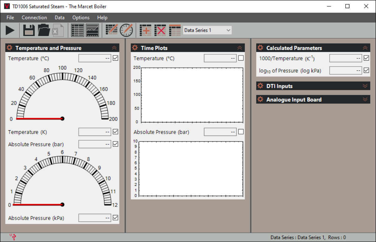
Task: Uncheck the Temperature (K) checkbox
Action: (115, 132)
